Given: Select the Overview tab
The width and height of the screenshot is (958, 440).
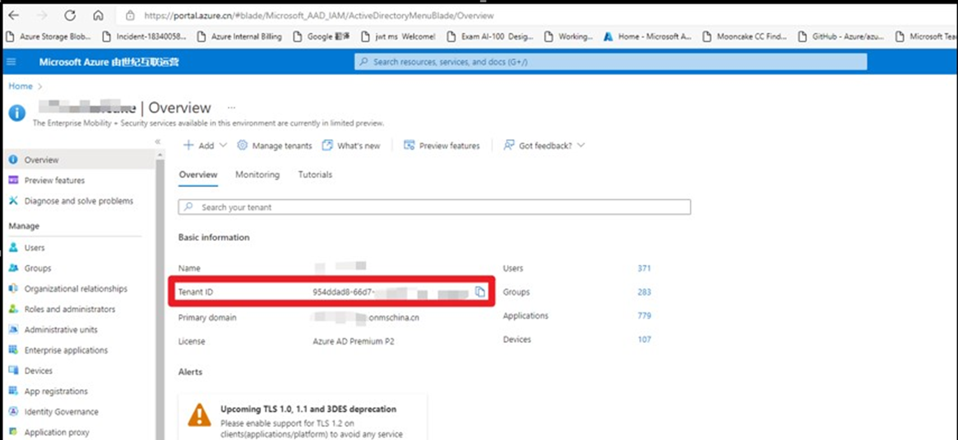Looking at the screenshot, I should pyautogui.click(x=198, y=175).
